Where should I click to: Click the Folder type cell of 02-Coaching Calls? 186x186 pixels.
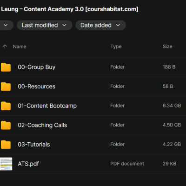point(118,125)
